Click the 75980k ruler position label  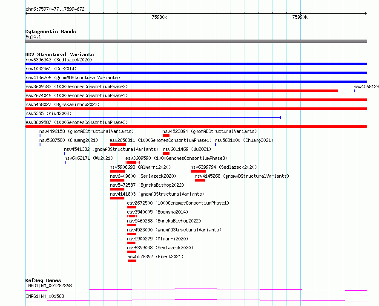pyautogui.click(x=159, y=17)
